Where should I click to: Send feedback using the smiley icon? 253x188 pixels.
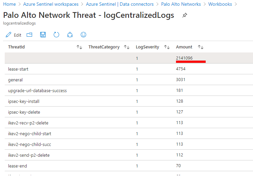click(x=83, y=35)
